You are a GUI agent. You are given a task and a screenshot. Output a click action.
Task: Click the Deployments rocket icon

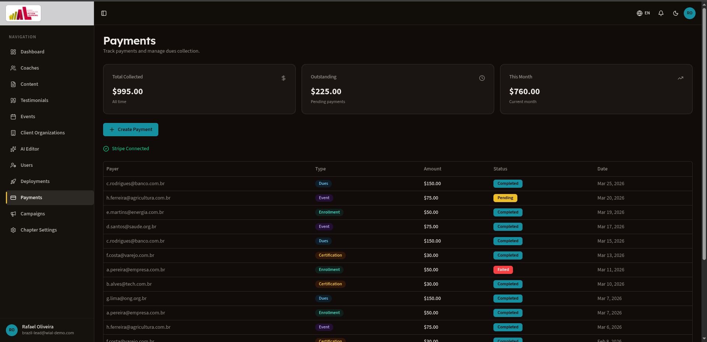click(x=13, y=181)
